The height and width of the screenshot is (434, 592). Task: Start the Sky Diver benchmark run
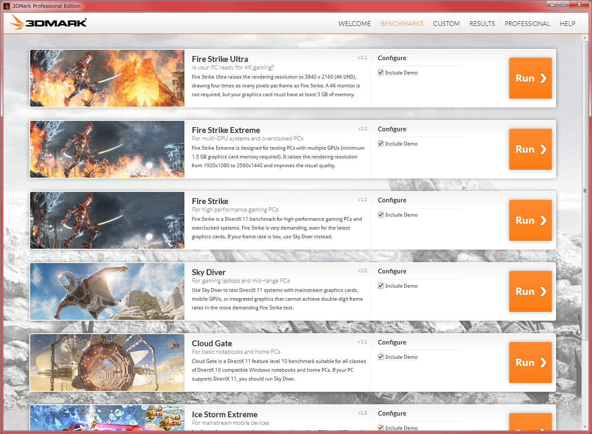tap(530, 291)
